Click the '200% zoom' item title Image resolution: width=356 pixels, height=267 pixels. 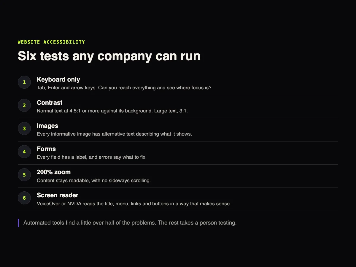pyautogui.click(x=54, y=172)
